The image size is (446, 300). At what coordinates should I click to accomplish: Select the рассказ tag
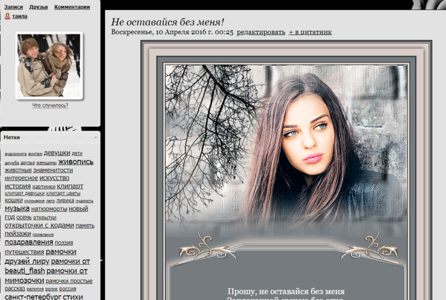tap(15, 289)
